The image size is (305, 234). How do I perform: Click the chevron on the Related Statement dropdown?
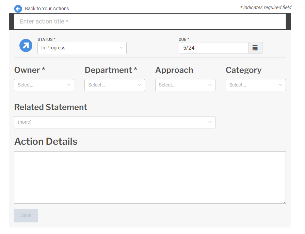[x=210, y=122]
